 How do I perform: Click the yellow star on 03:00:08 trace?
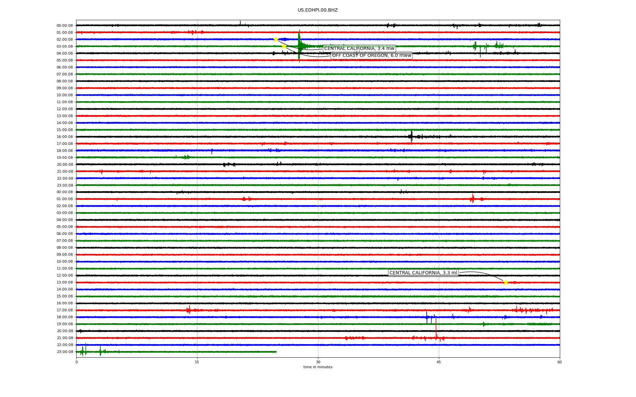point(284,47)
